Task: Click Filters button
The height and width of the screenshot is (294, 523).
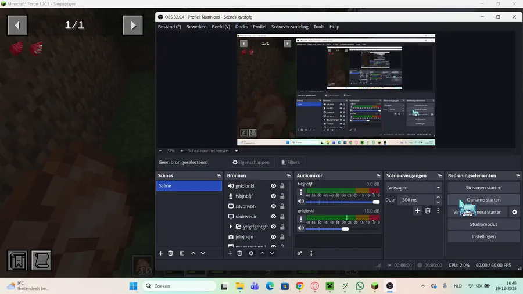Action: (x=291, y=162)
